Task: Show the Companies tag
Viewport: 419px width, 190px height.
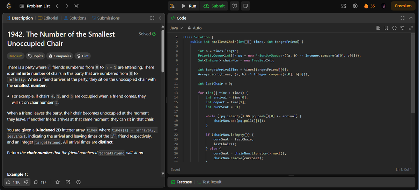Action: point(60,56)
